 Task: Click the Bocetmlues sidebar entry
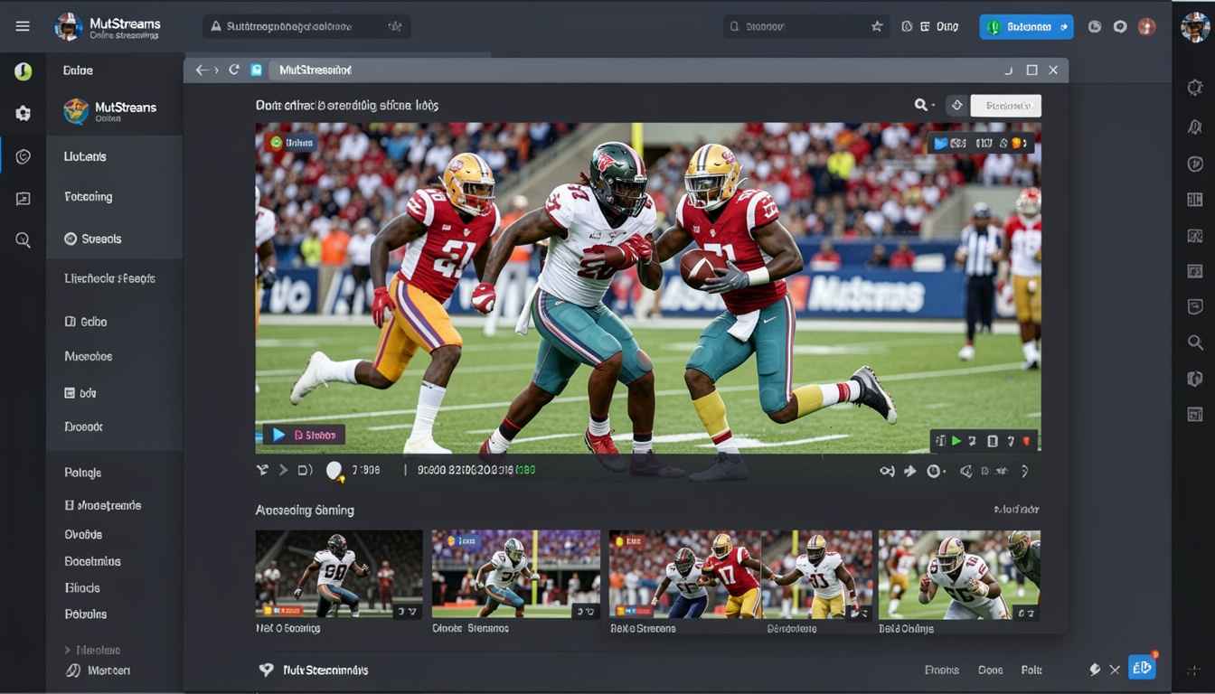tap(92, 561)
